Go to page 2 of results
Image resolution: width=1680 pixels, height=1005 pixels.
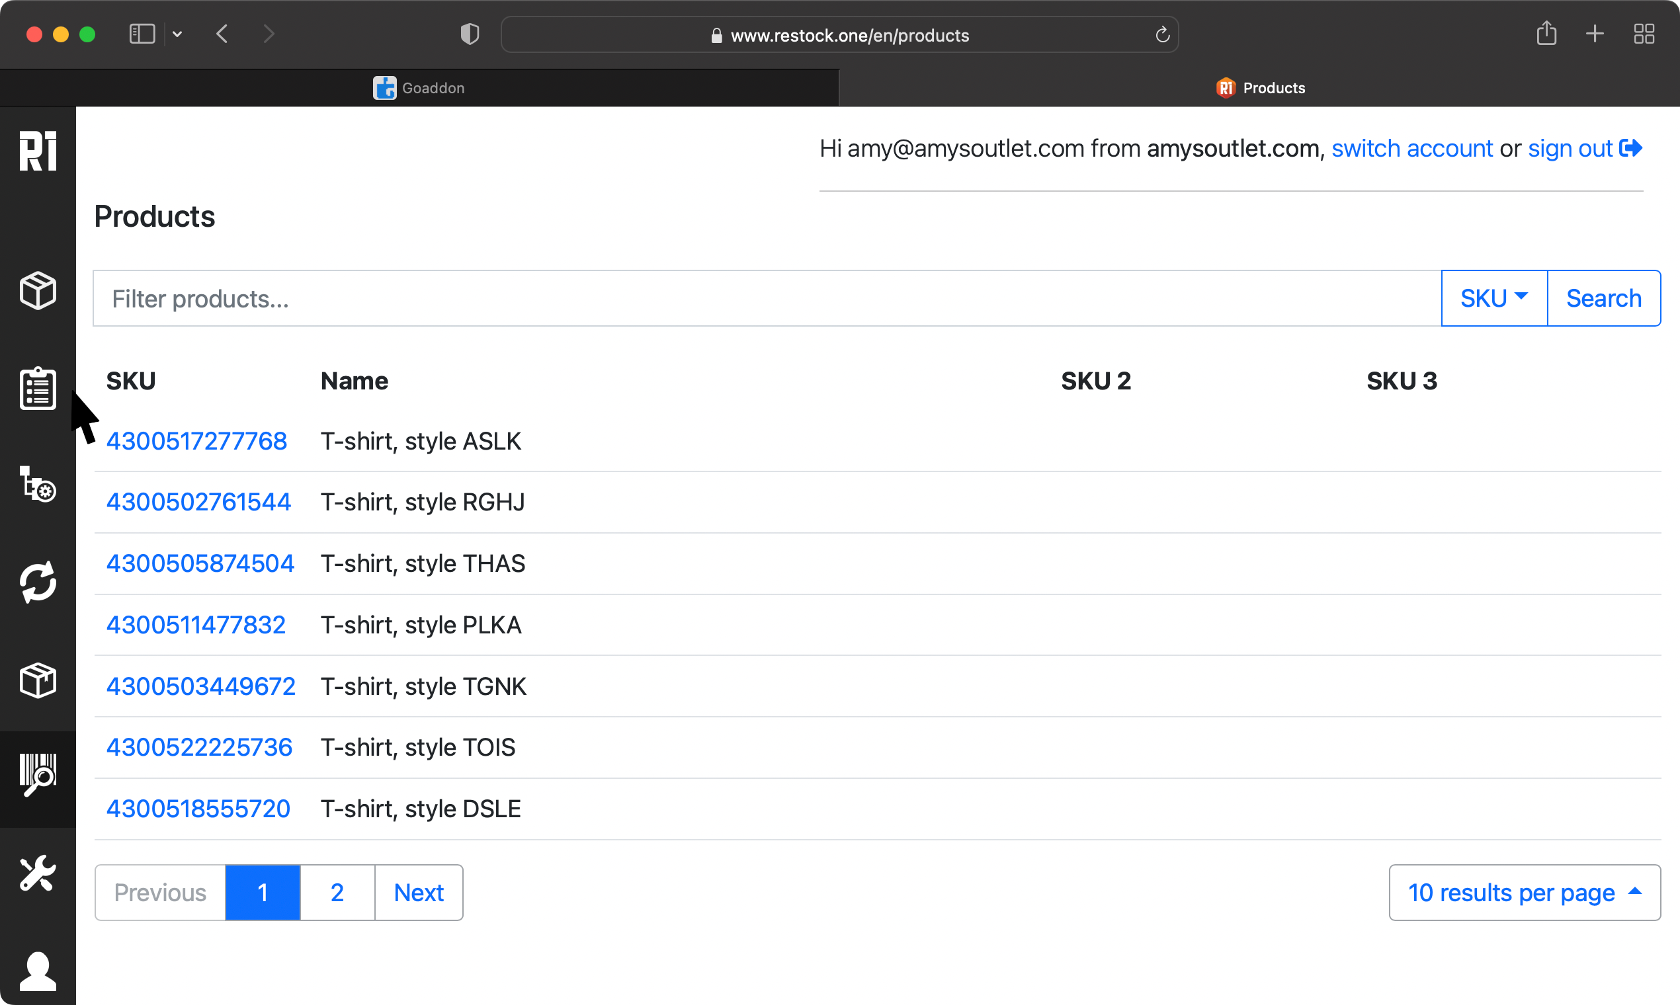pyautogui.click(x=337, y=893)
